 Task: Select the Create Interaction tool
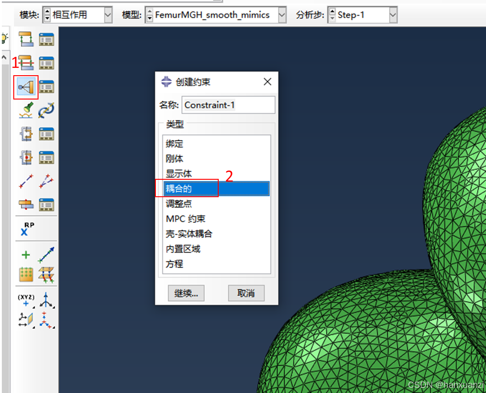[x=26, y=39]
